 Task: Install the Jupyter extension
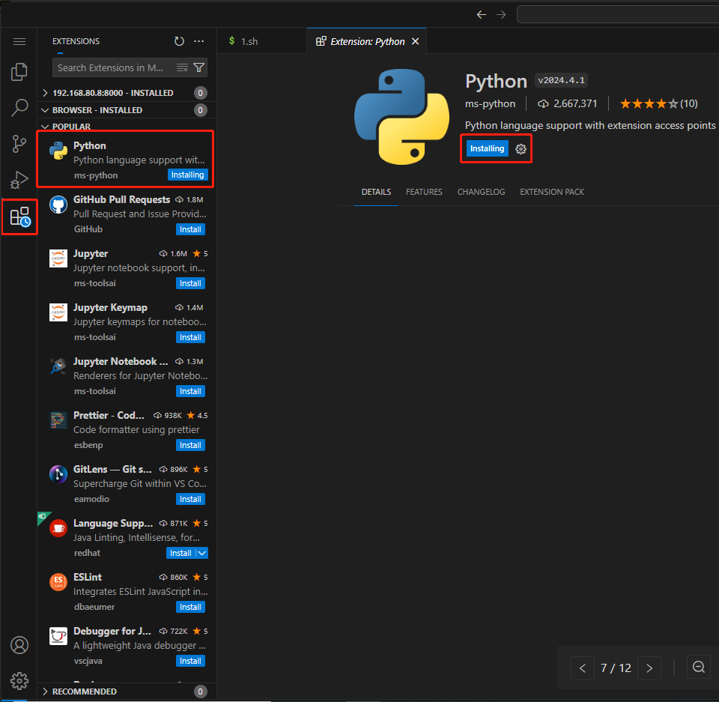[x=190, y=283]
